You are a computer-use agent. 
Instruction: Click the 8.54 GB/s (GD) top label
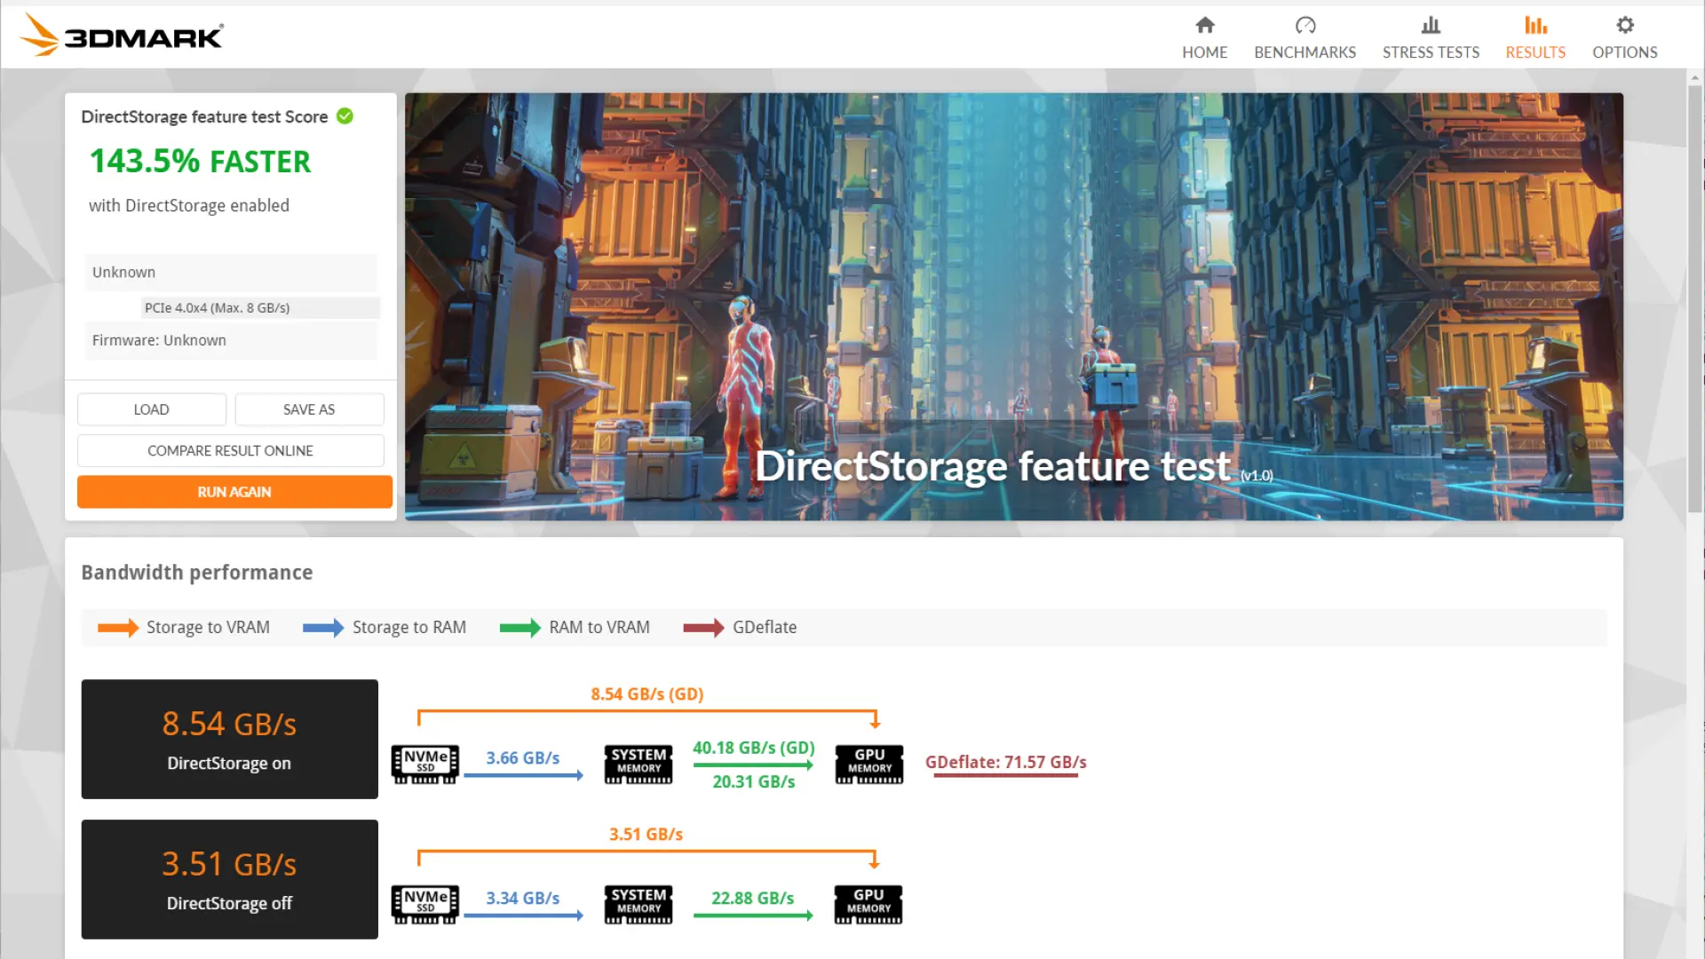tap(646, 694)
